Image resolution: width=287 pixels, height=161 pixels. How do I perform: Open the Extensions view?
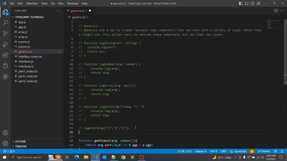pos(5,55)
